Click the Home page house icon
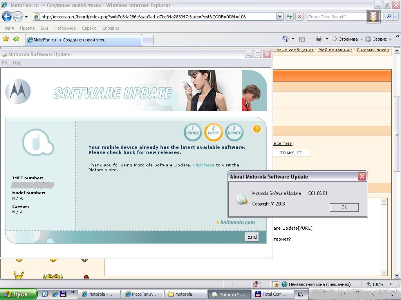This screenshot has width=401, height=300. click(285, 39)
